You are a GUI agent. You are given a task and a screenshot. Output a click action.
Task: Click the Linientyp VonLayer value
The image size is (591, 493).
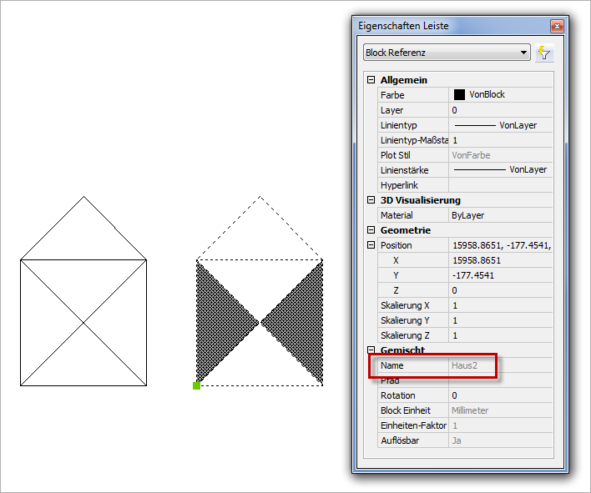click(501, 125)
